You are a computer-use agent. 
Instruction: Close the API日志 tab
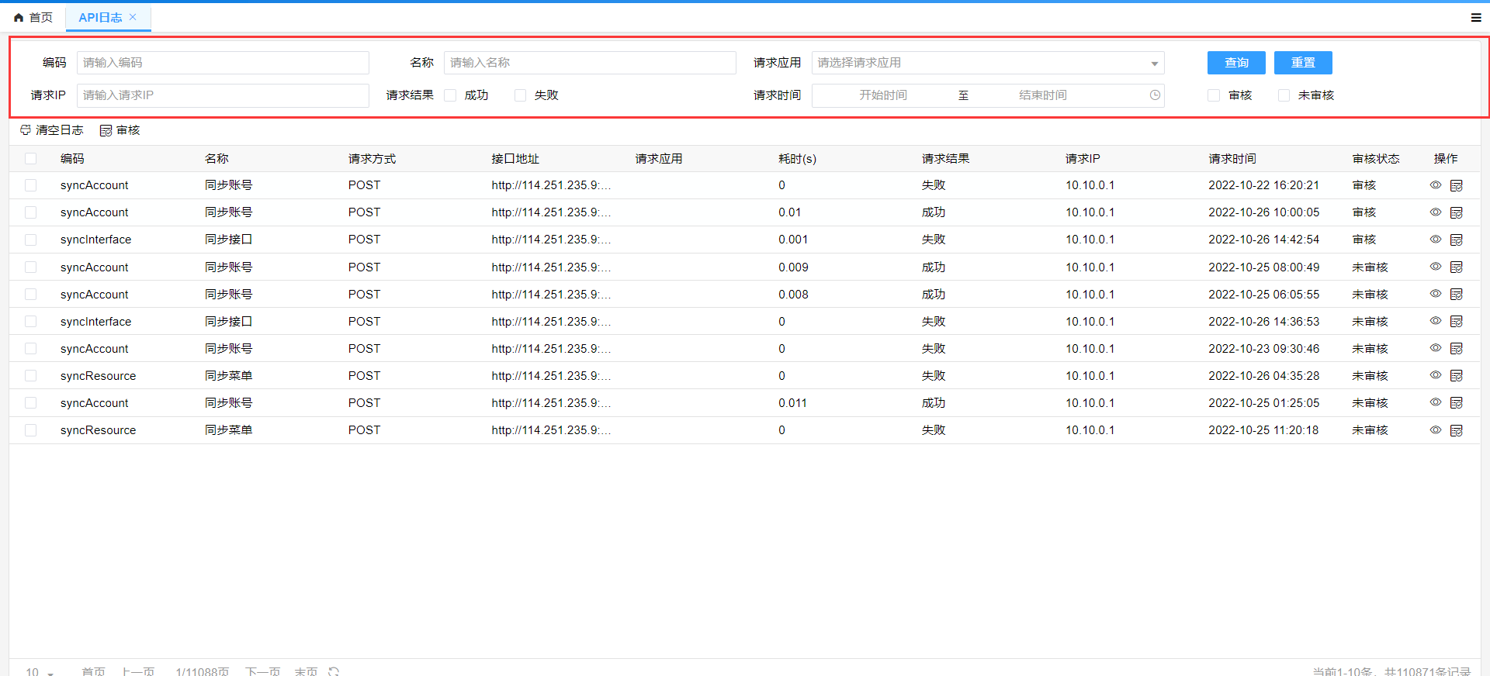pyautogui.click(x=133, y=16)
